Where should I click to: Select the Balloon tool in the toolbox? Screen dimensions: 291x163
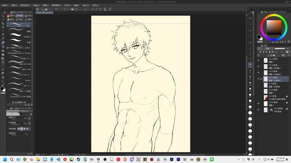3,81
